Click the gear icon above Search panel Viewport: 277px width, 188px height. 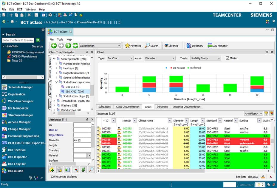pos(43,30)
